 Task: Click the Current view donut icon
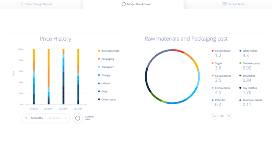tap(77, 118)
